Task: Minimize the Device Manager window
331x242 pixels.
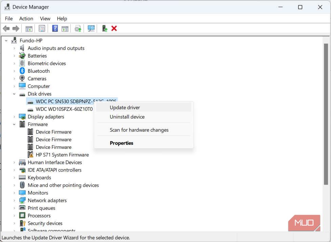Action: pyautogui.click(x=280, y=7)
